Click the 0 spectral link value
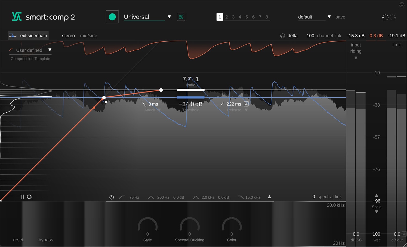Screen dimensions: 407x247 coord(314,196)
